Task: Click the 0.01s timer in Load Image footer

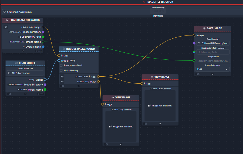Action: point(39,51)
